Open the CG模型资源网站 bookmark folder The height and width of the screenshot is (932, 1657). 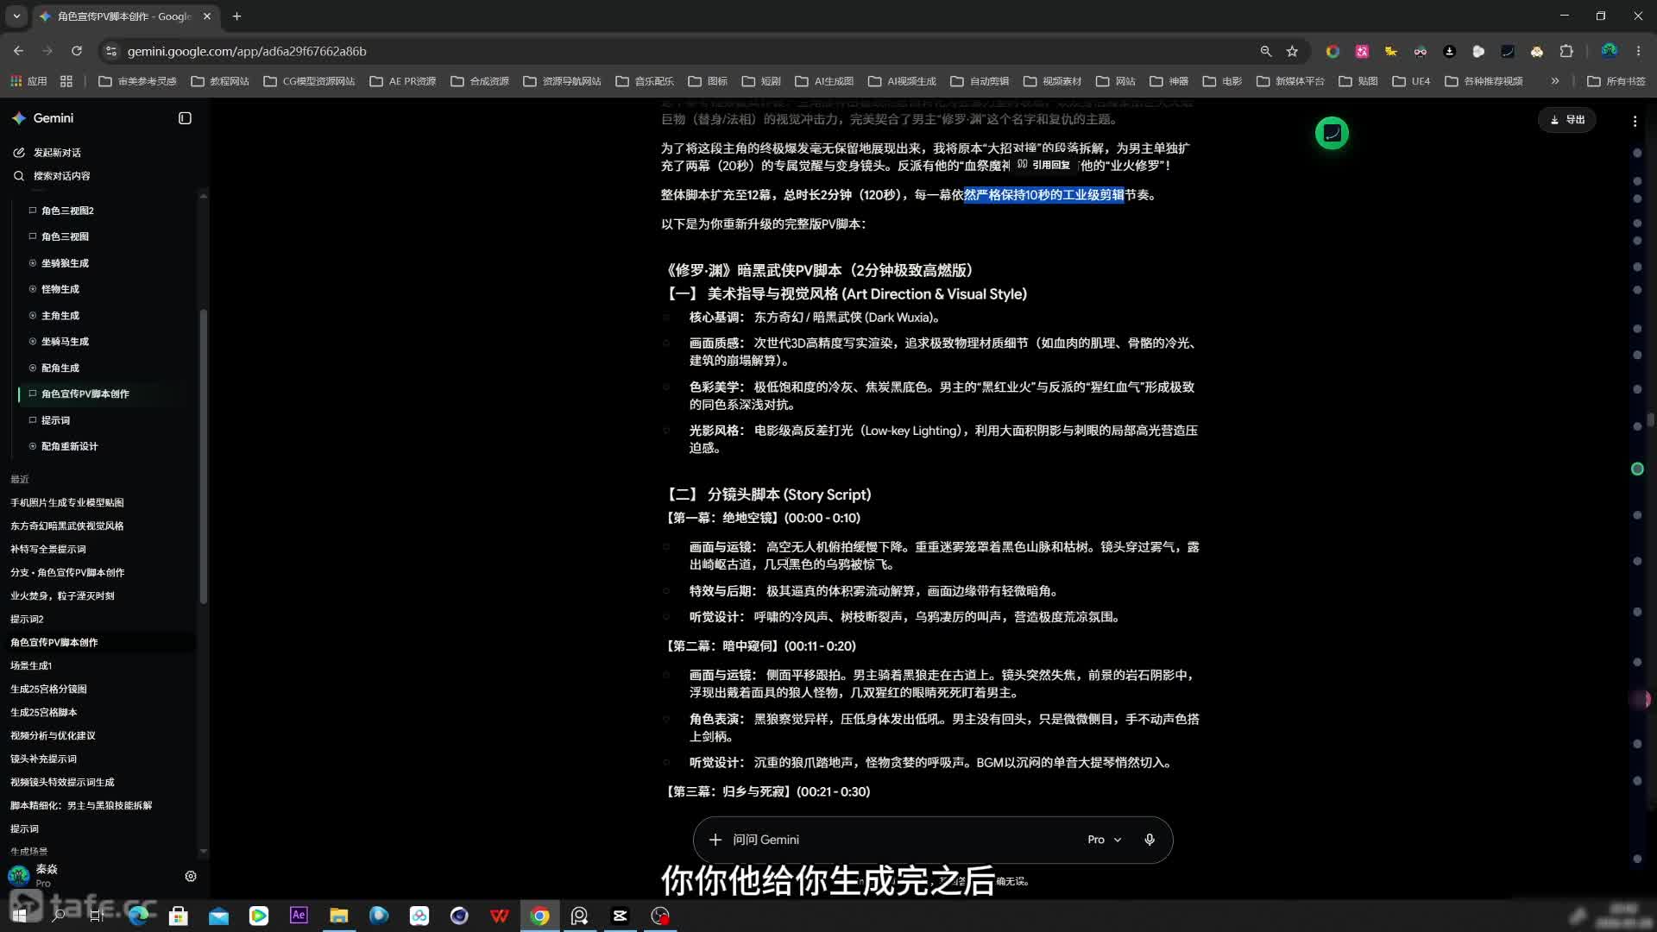[x=309, y=81]
